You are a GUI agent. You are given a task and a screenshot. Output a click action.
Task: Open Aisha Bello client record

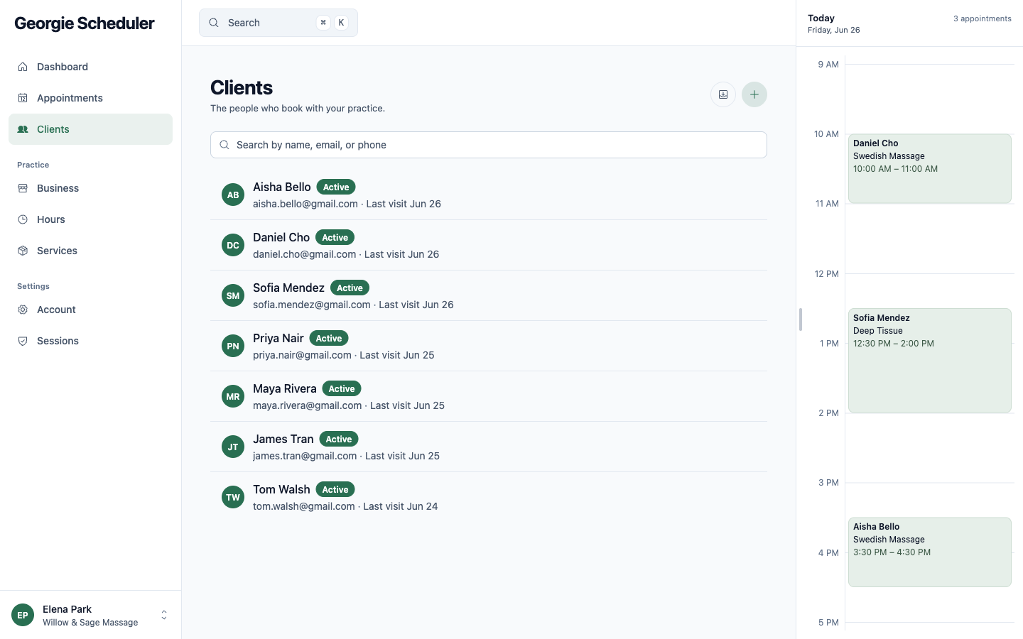[489, 195]
